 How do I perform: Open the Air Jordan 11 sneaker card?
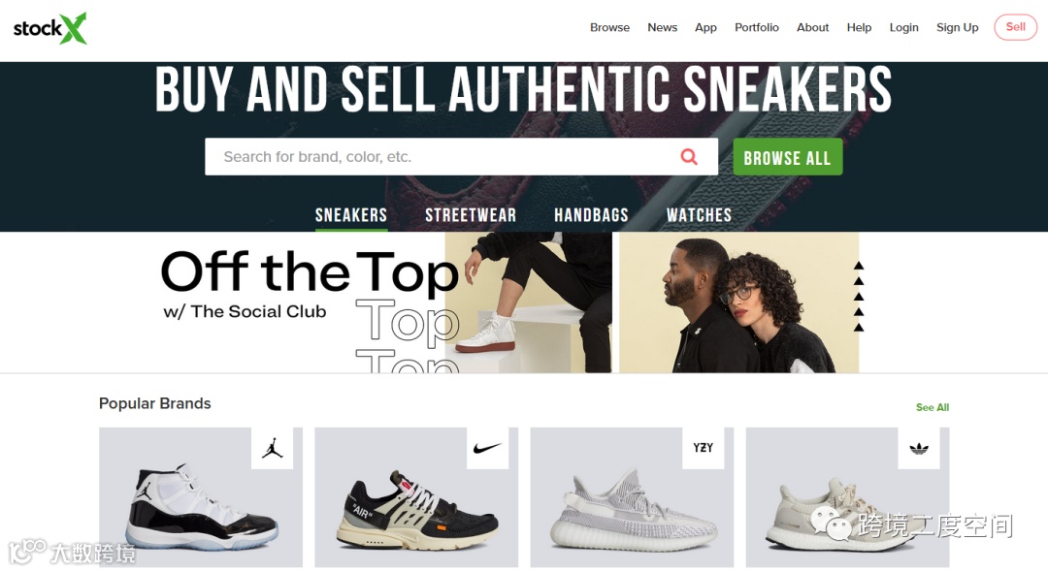point(201,497)
